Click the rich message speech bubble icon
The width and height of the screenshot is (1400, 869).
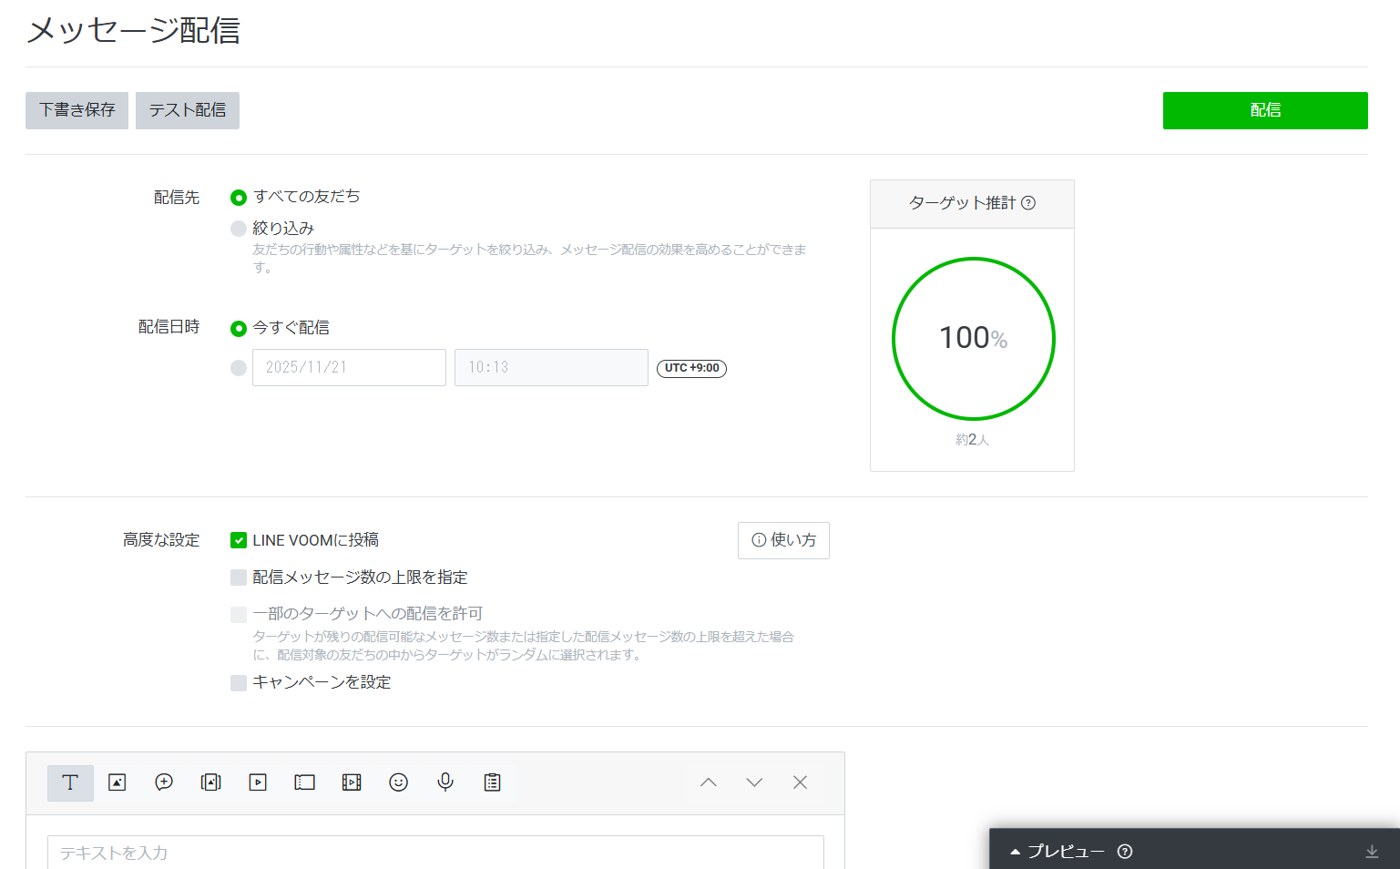[x=164, y=782]
